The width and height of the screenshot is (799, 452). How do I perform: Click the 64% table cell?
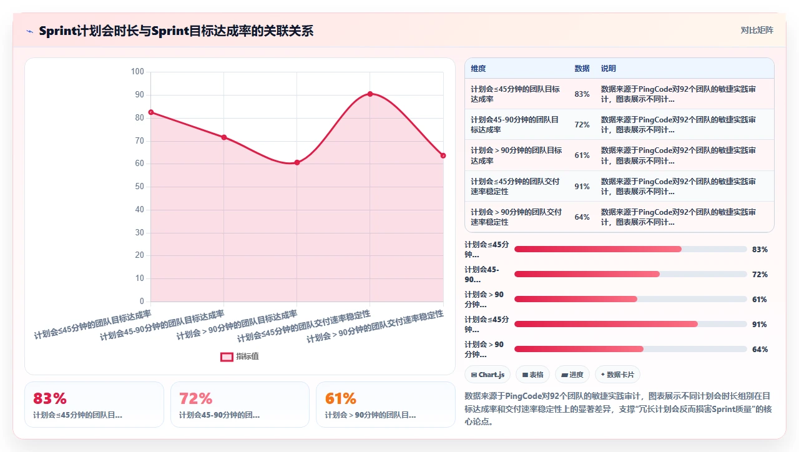click(x=582, y=217)
